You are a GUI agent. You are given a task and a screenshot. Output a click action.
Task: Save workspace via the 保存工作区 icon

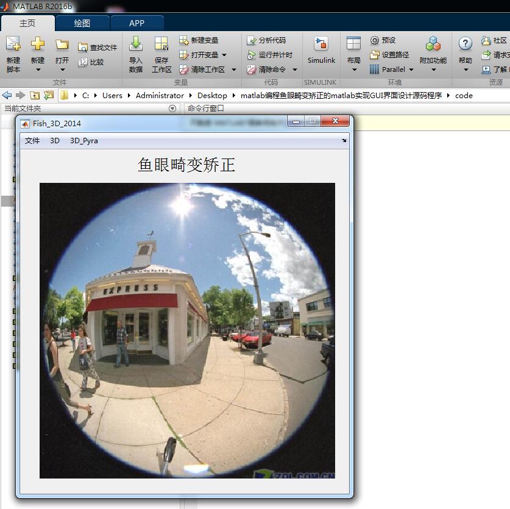(161, 44)
